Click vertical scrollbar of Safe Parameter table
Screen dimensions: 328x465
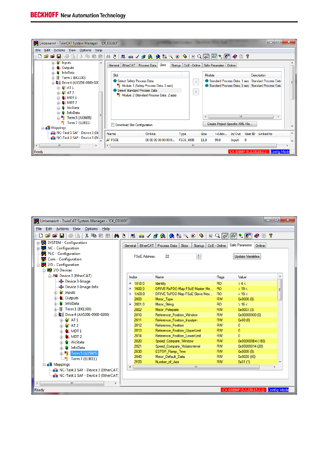click(x=280, y=319)
